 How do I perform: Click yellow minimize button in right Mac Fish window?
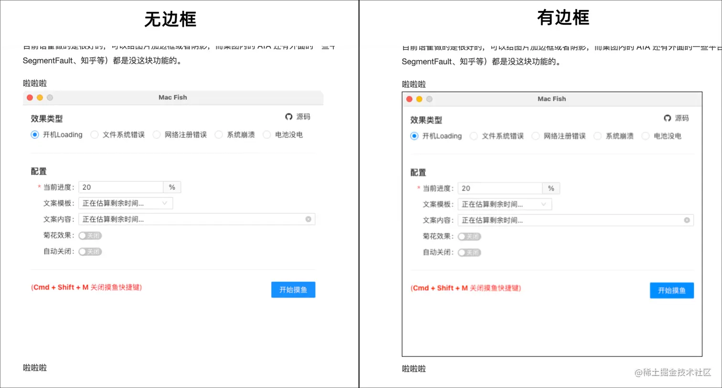point(419,99)
